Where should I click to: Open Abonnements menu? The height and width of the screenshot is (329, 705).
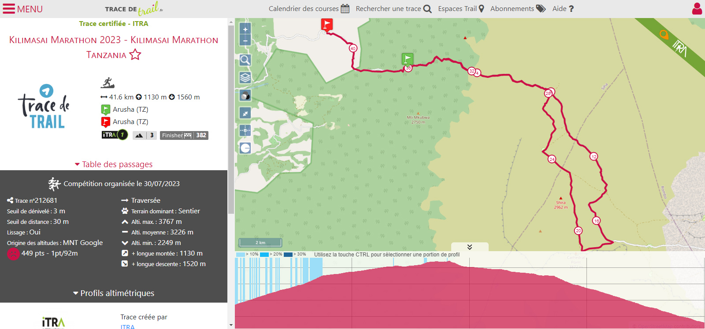(x=518, y=9)
